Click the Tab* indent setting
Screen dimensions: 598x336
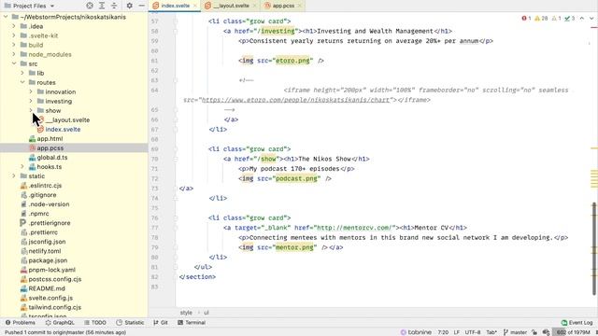coord(491,332)
